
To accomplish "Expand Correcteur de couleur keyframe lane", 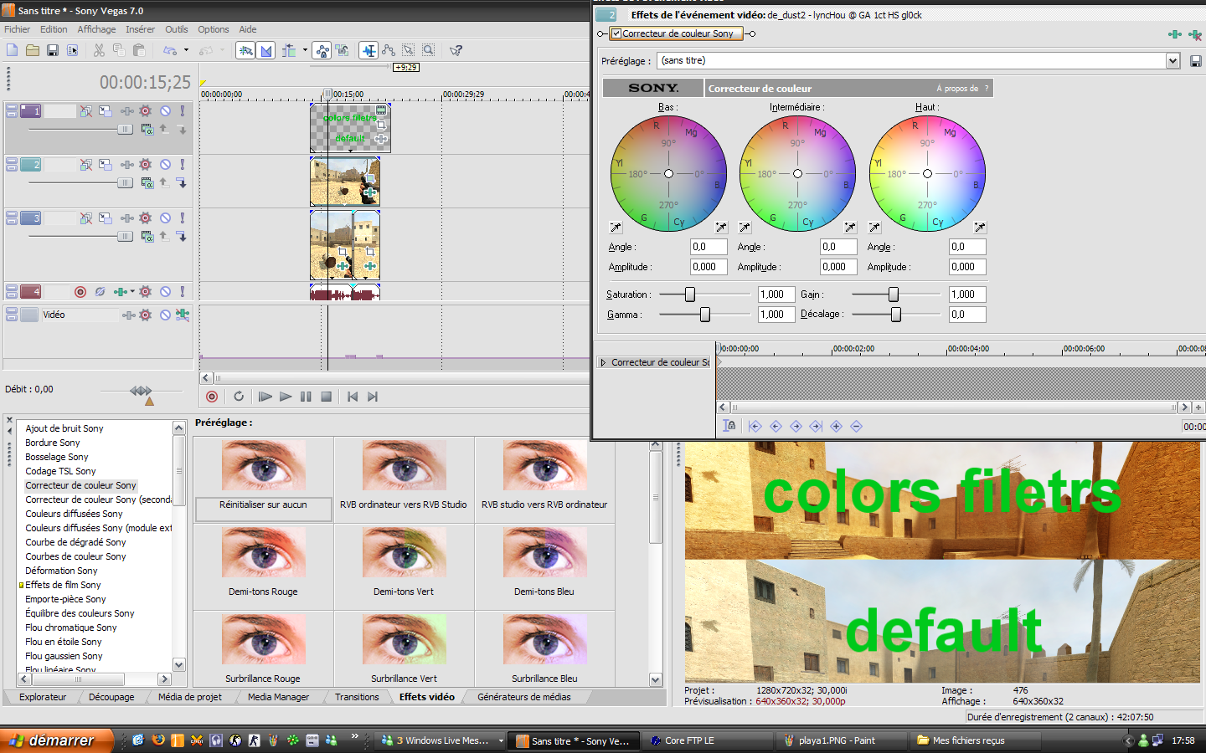I will (x=602, y=362).
